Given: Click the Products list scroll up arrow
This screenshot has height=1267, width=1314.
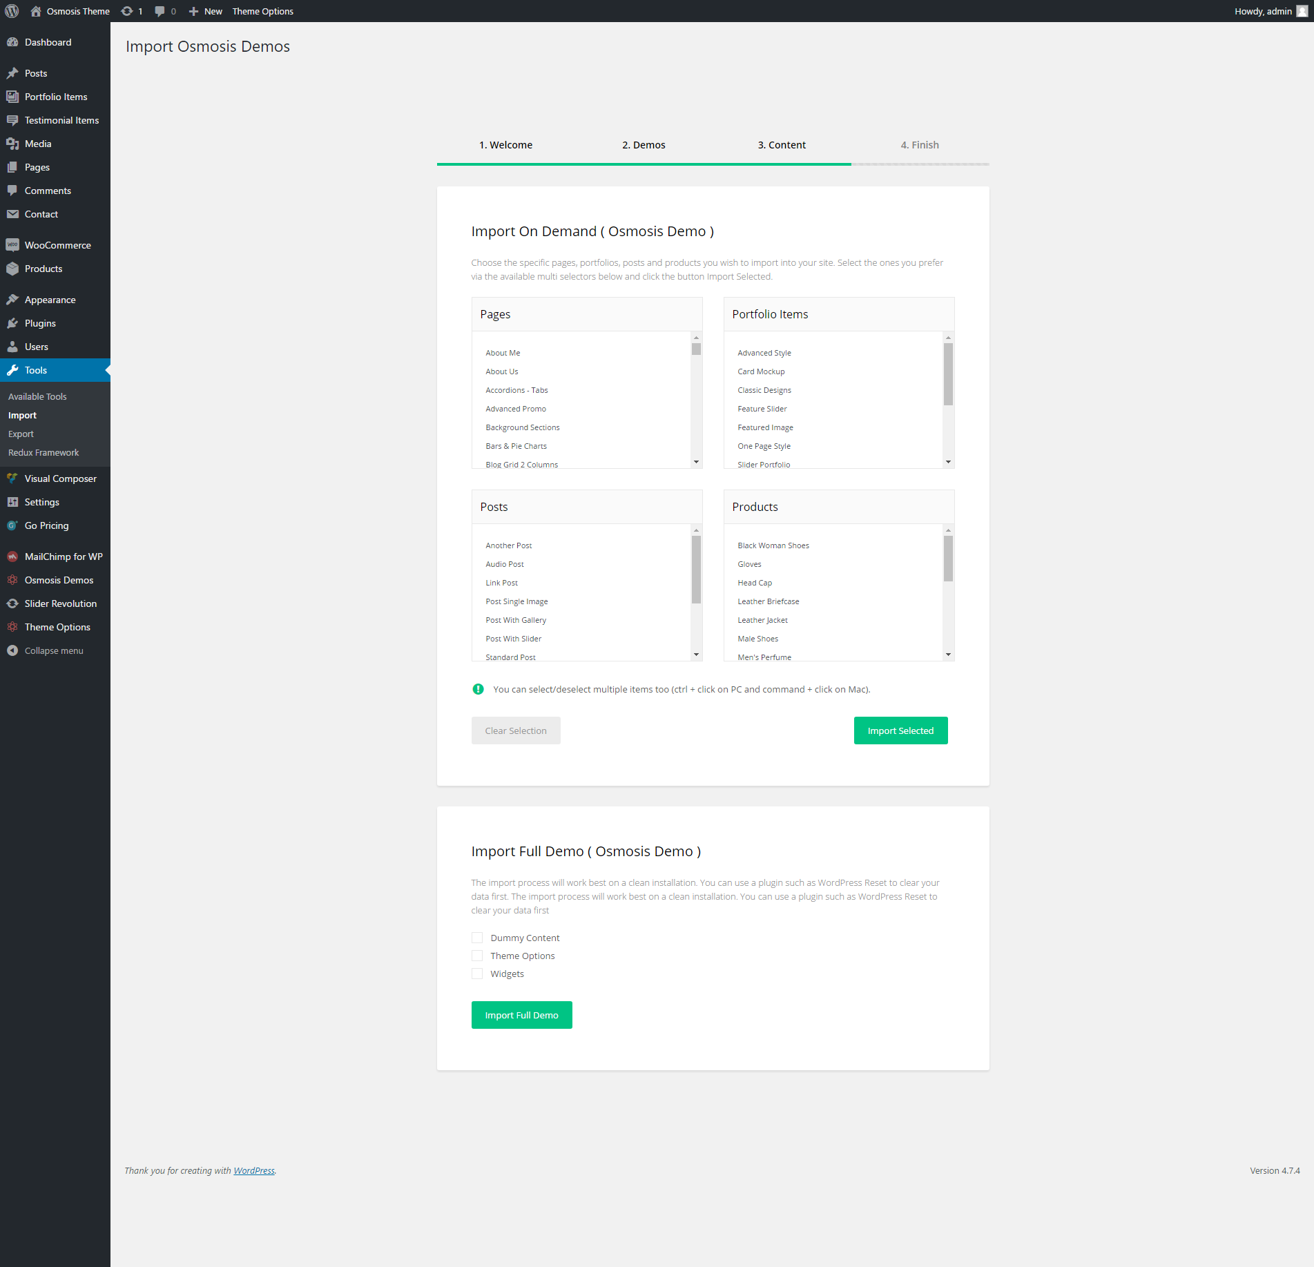Looking at the screenshot, I should click(x=948, y=530).
